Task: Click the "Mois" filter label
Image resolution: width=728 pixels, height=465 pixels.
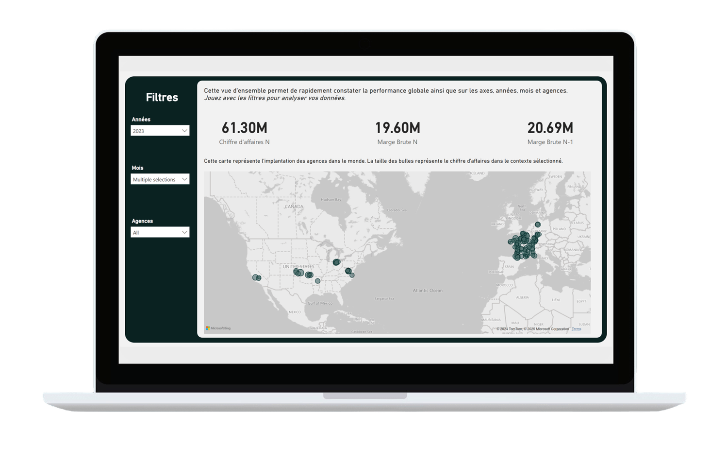Action: [x=137, y=168]
